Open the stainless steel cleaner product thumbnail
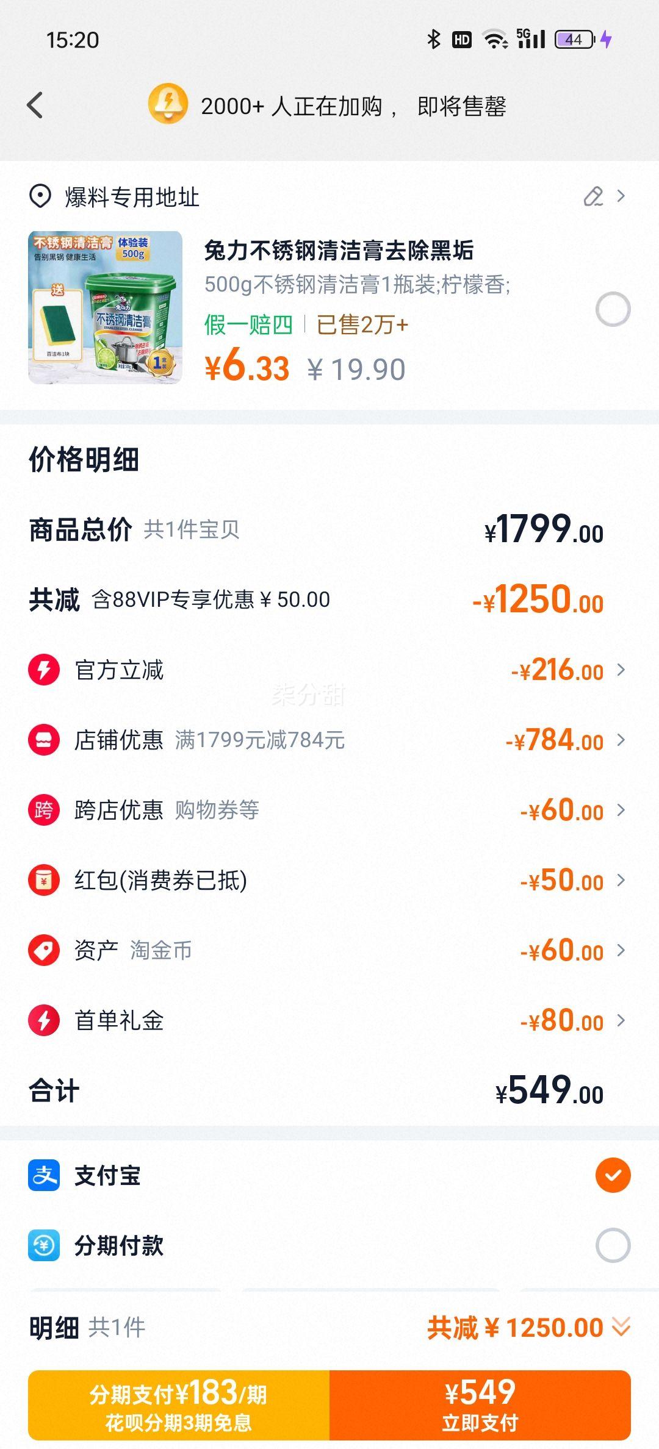Viewport: 659px width, 1449px height. coord(105,307)
